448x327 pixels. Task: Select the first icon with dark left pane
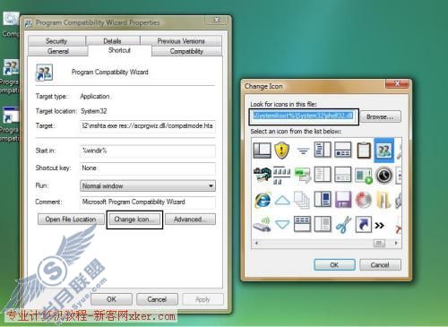(x=262, y=150)
